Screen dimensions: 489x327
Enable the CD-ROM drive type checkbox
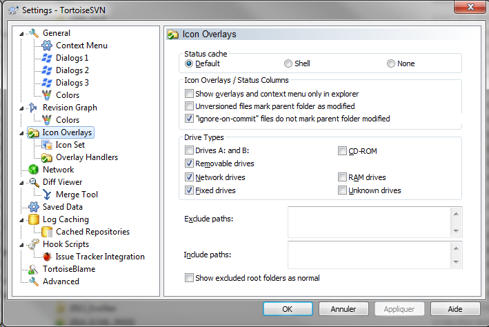click(x=343, y=151)
